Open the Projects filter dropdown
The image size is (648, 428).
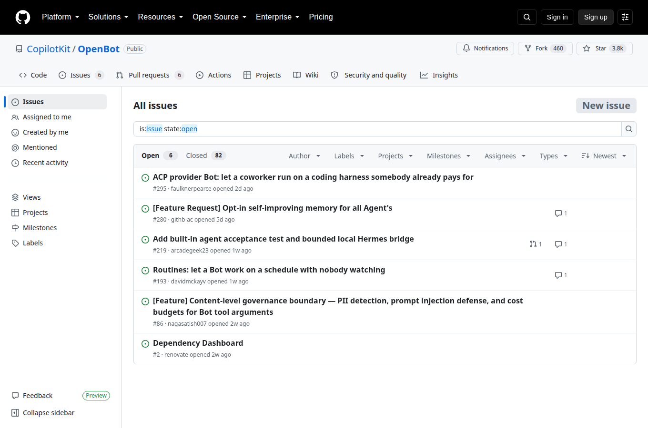click(x=395, y=156)
